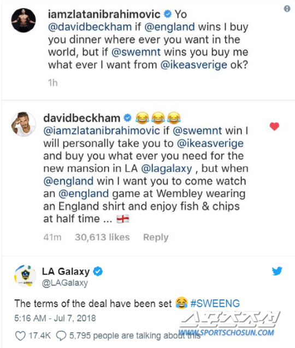This screenshot has height=348, width=295.
Task: Open the tweet reply speech bubble
Action: point(61,336)
